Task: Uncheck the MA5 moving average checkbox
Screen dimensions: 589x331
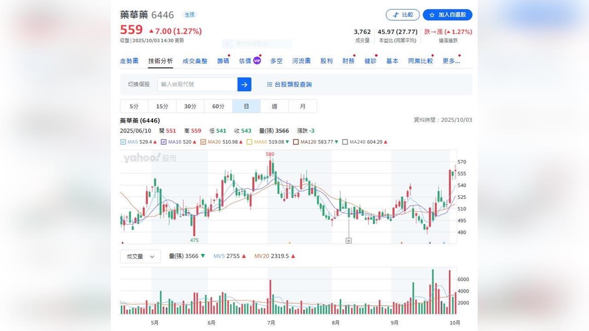Action: 123,142
